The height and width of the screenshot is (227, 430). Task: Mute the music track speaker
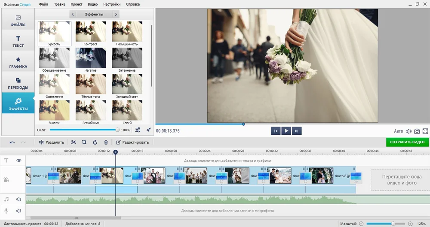(x=19, y=199)
